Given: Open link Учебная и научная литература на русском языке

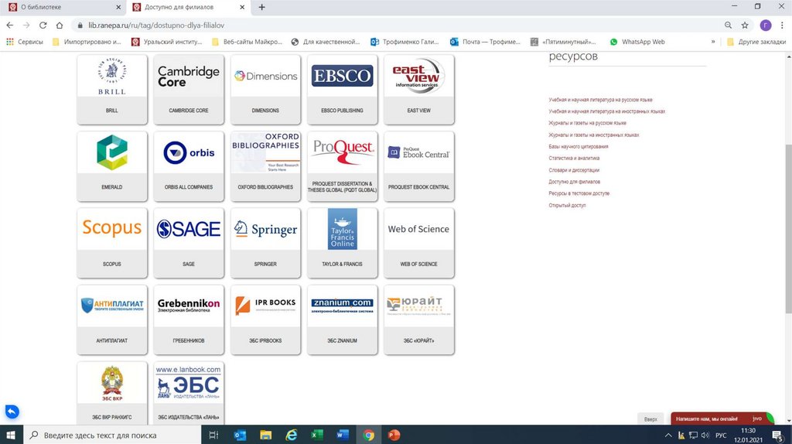Looking at the screenshot, I should [x=600, y=100].
